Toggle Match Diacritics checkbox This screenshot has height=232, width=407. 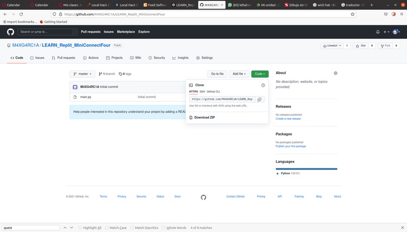[132, 227]
